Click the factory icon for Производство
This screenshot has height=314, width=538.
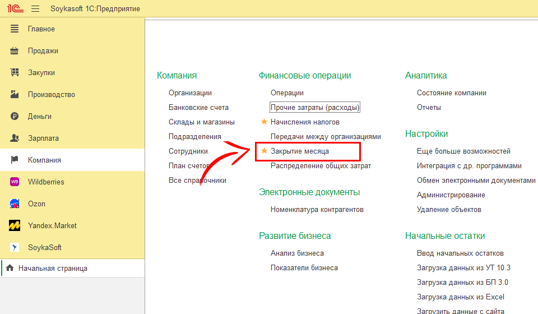pos(15,95)
